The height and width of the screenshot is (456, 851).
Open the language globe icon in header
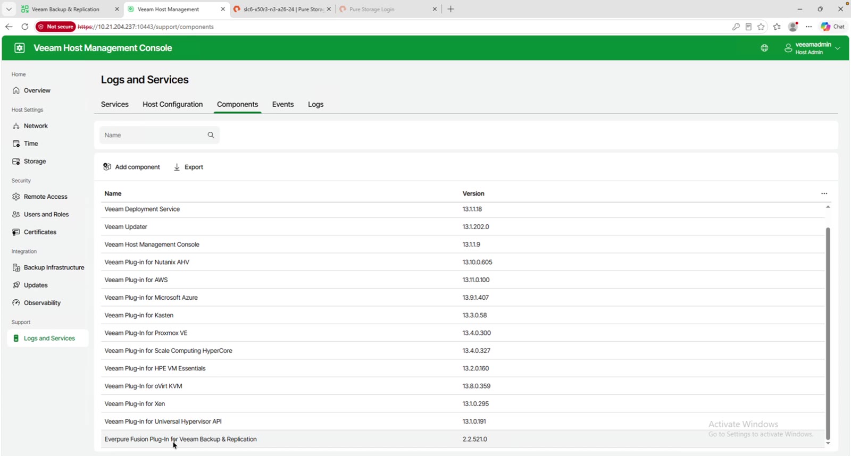(764, 48)
